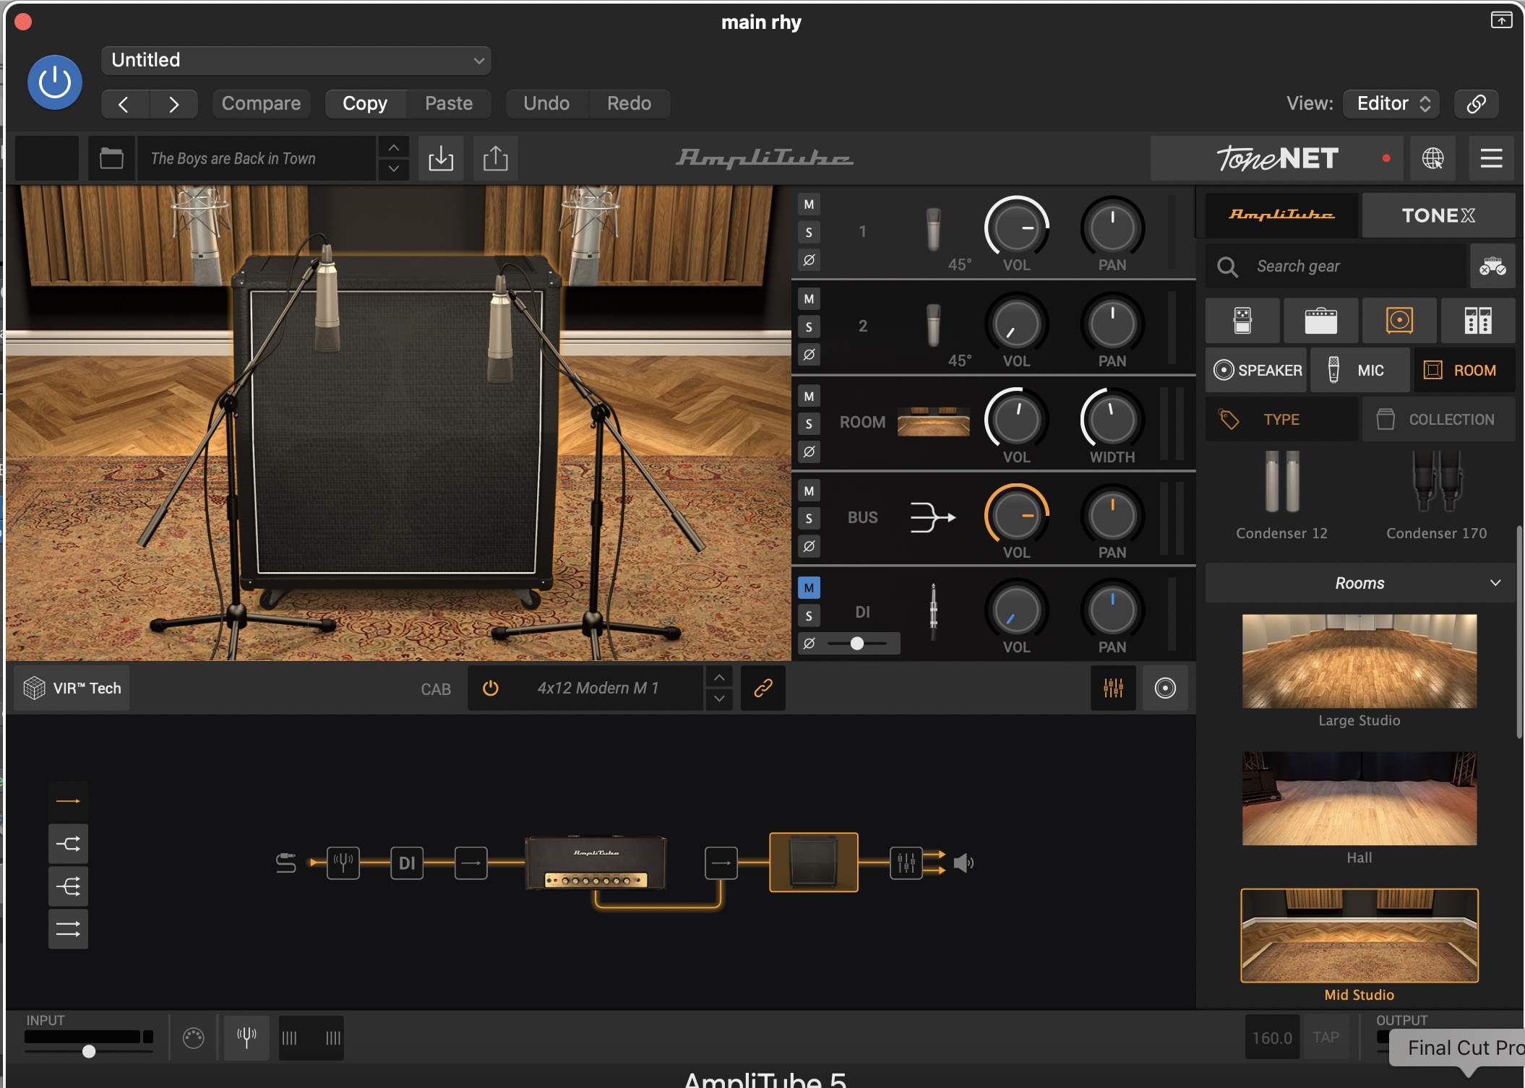Image resolution: width=1525 pixels, height=1088 pixels.
Task: Select the stomp pedal gear category icon
Action: click(x=1242, y=320)
